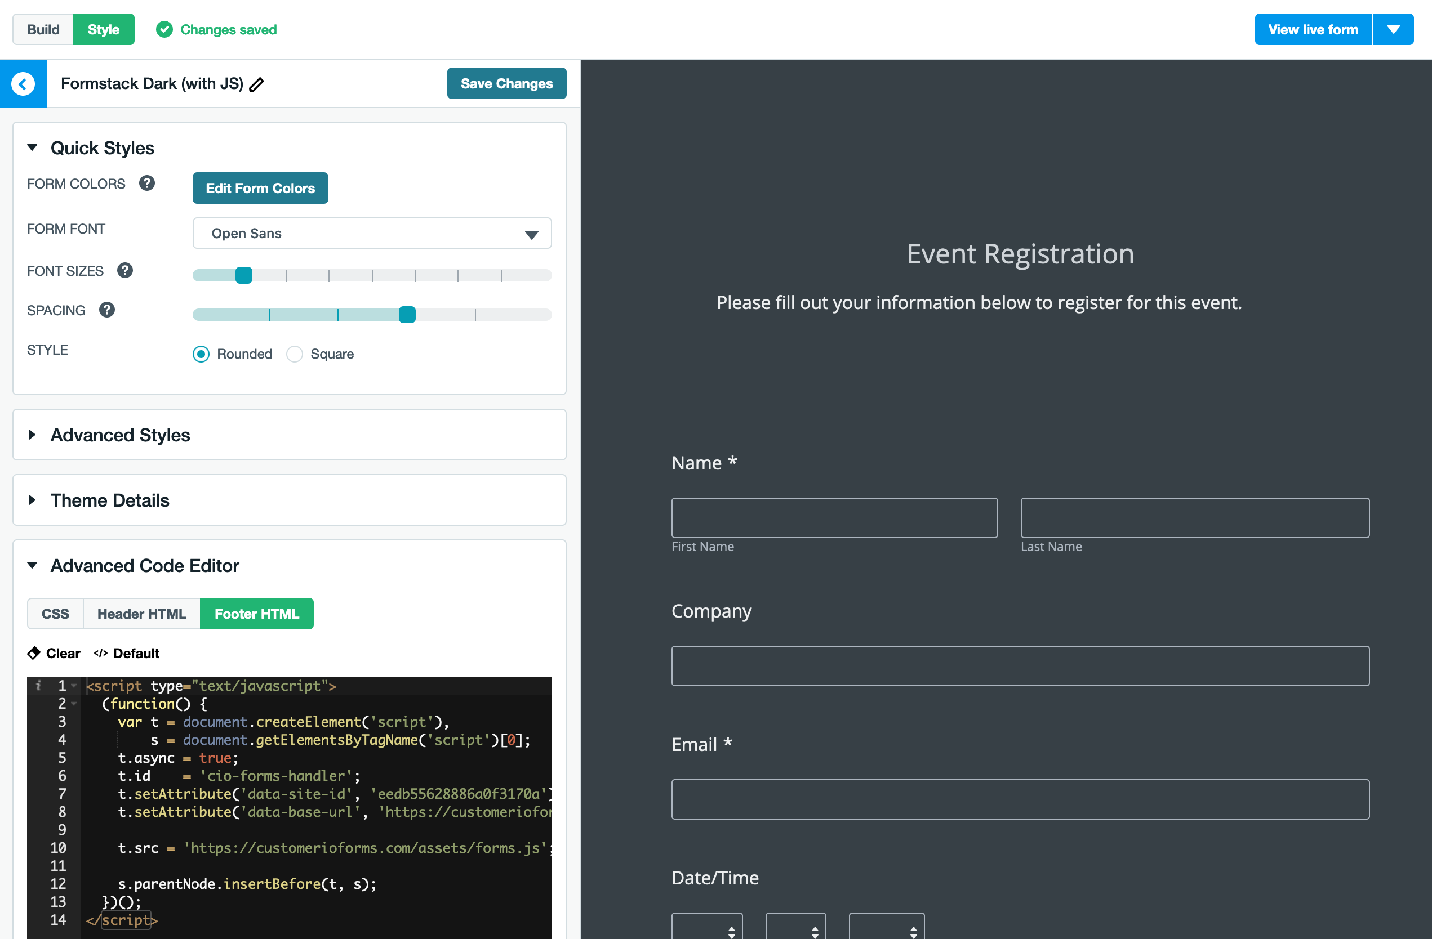Expand the Advanced Code Editor section
This screenshot has height=939, width=1432.
(x=144, y=565)
